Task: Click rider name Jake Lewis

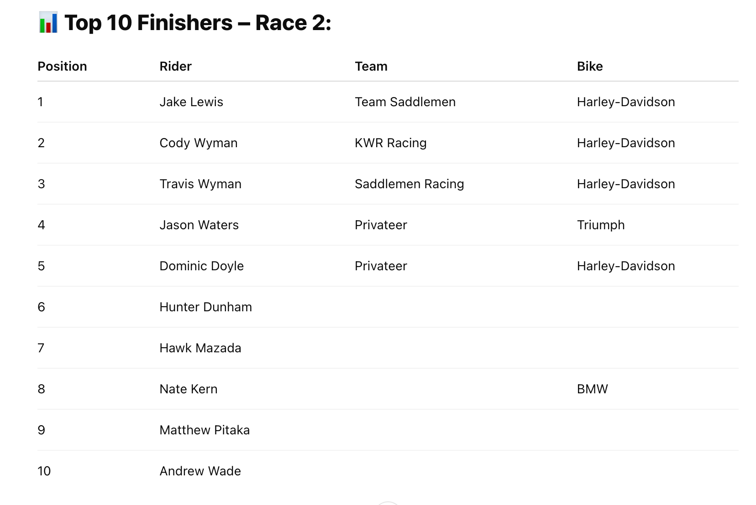Action: (x=191, y=102)
